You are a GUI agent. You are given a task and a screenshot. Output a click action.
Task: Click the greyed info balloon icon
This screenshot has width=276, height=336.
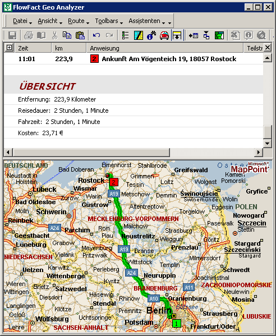[249, 35]
